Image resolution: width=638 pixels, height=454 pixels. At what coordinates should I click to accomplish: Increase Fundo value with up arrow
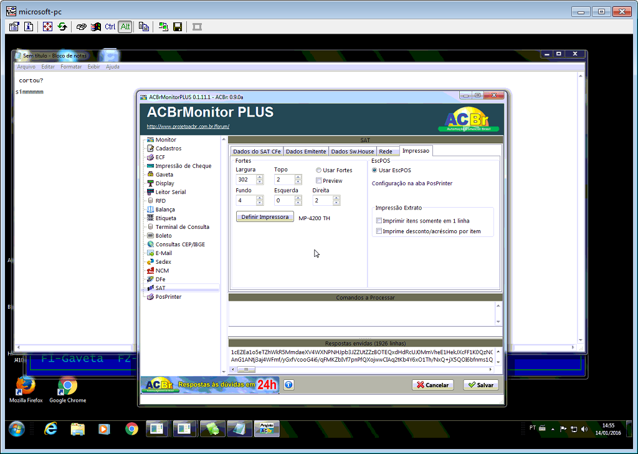260,198
